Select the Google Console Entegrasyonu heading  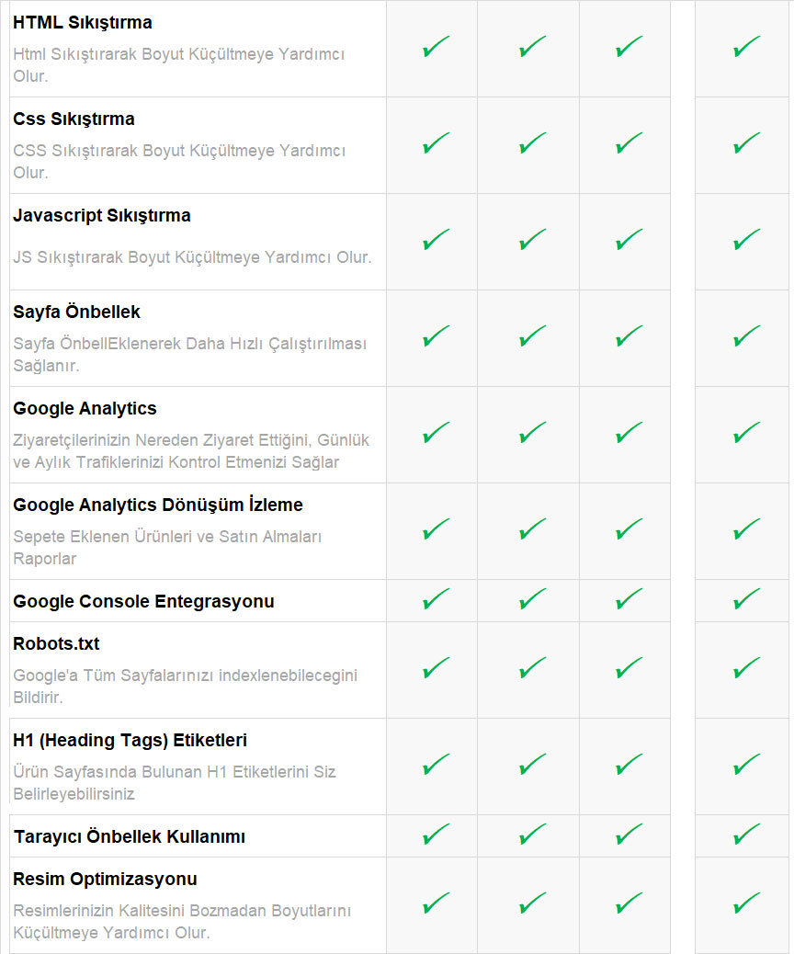(143, 602)
